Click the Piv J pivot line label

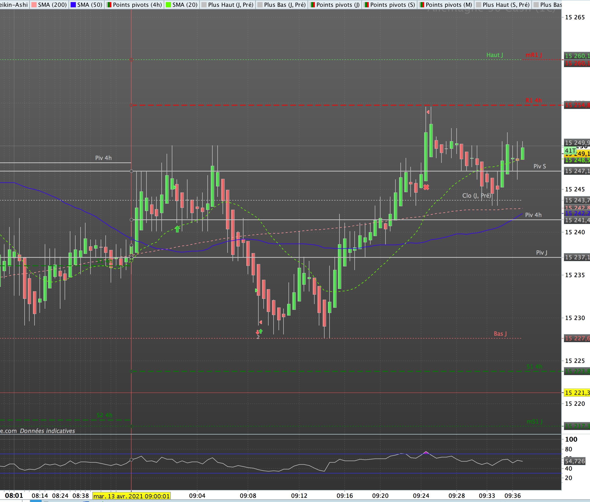(x=541, y=252)
